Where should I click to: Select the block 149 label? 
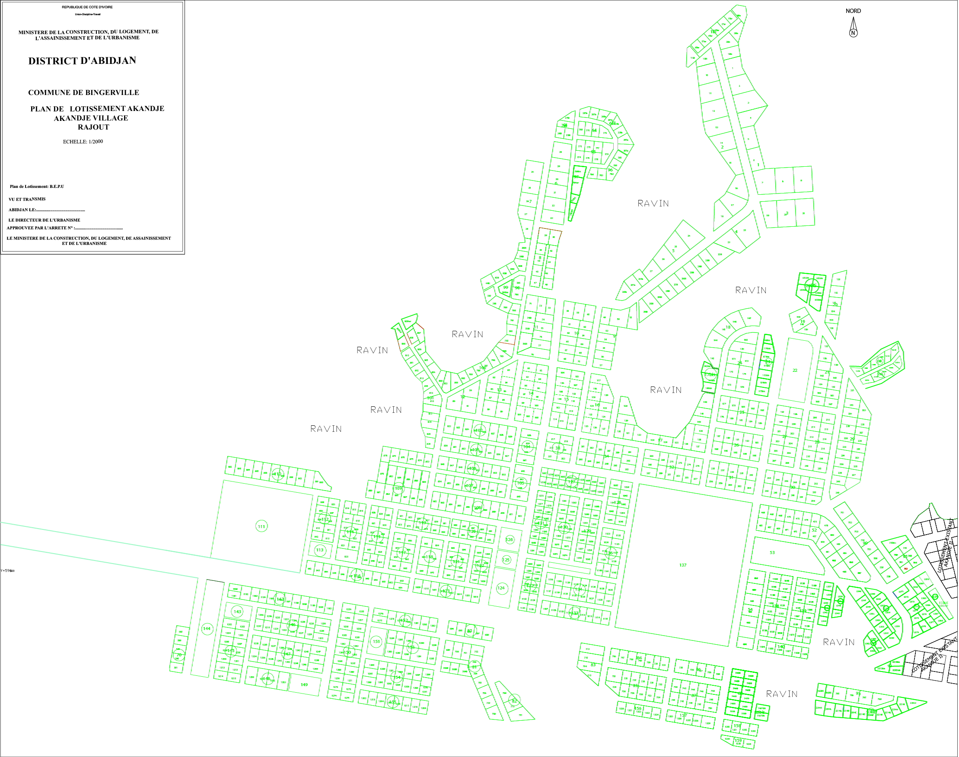tap(304, 685)
